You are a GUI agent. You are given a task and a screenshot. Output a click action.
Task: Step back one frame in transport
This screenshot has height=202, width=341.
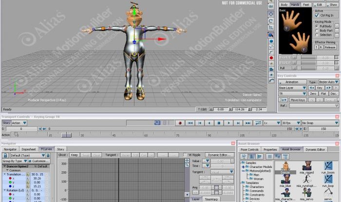coord(199,123)
